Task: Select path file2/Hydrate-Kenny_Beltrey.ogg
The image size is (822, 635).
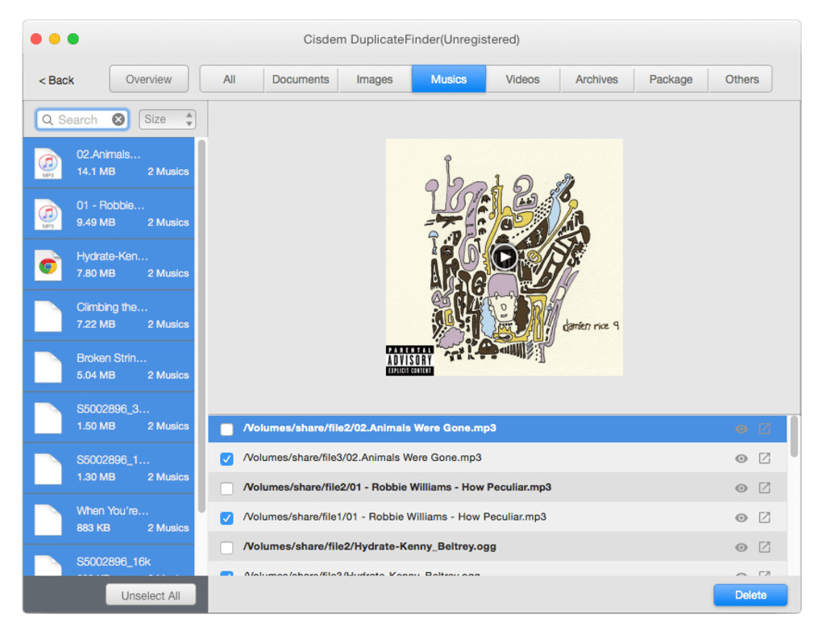Action: [497, 547]
